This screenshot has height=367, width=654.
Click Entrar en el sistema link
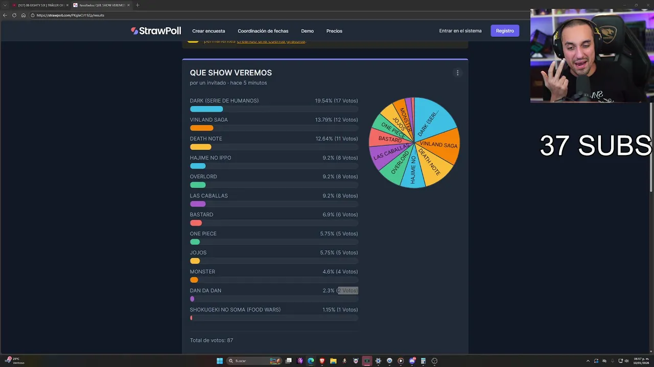[460, 31]
